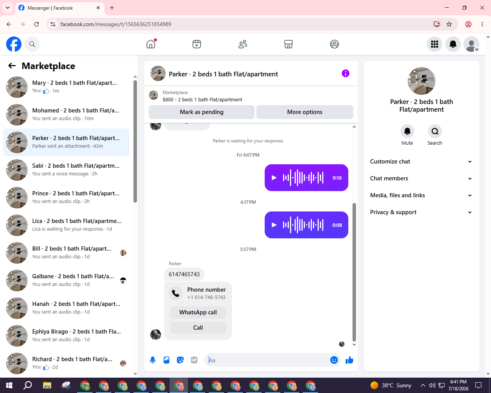Open the $800 Marketplace listing link
491x393 pixels.
[203, 99]
